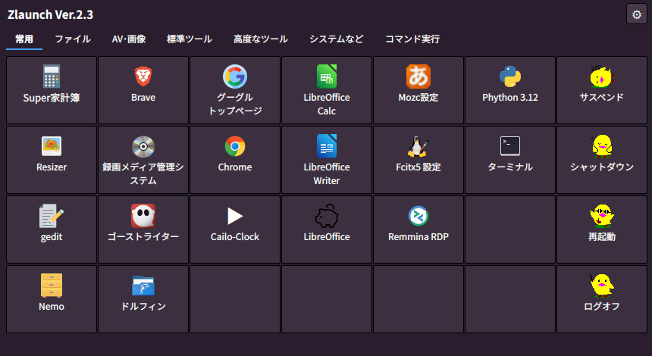Start Cailo-Clock play triangle icon
This screenshot has height=356, width=652.
(235, 216)
